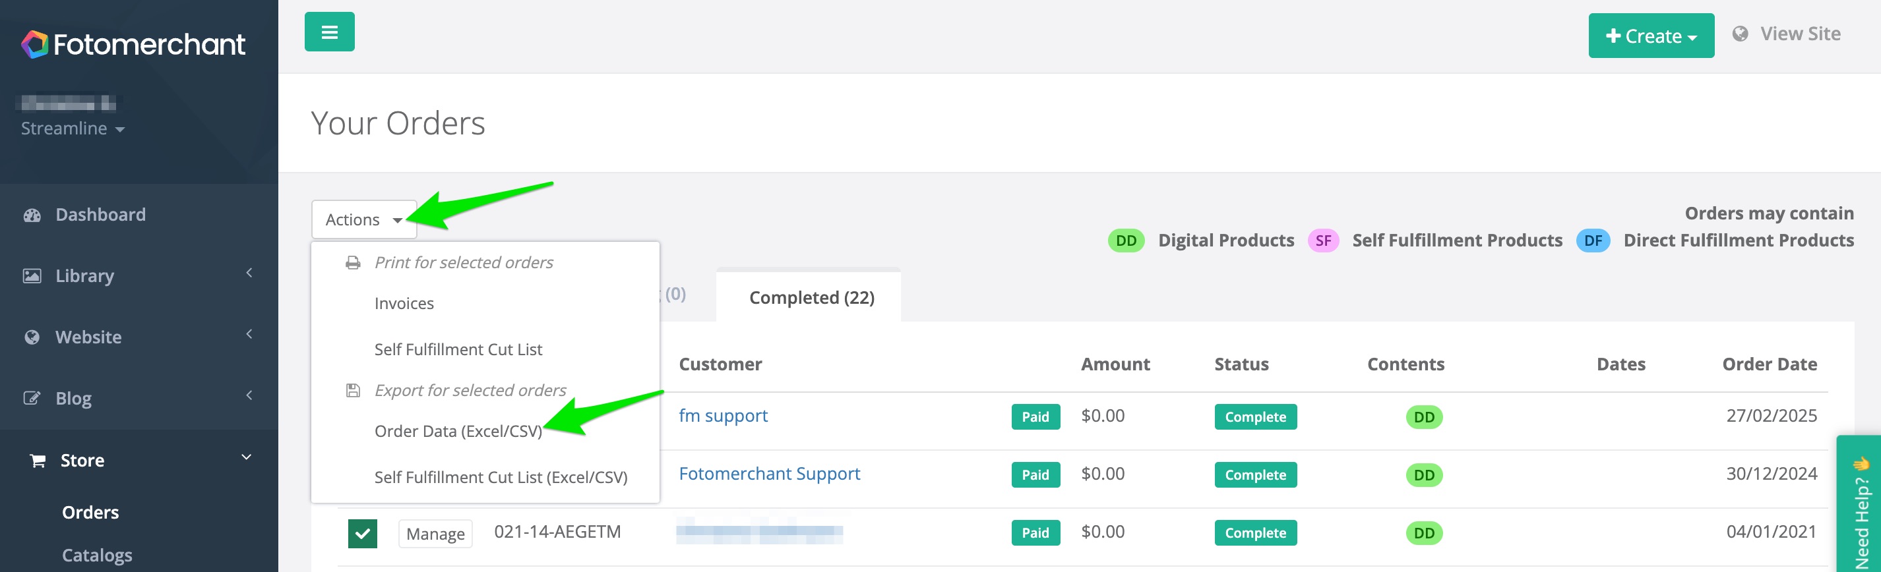Open Catalogs under Store
Image resolution: width=1881 pixels, height=572 pixels.
point(97,556)
